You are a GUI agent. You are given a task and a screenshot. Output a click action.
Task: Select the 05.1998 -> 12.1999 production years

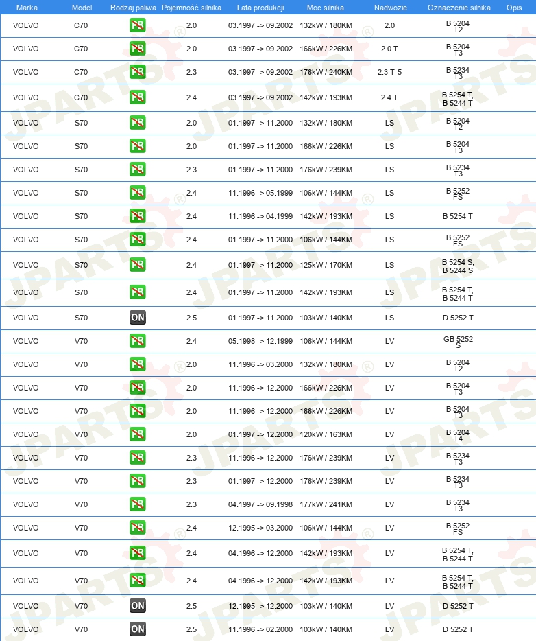260,341
